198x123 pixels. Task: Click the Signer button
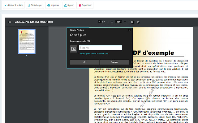tap(69, 5)
